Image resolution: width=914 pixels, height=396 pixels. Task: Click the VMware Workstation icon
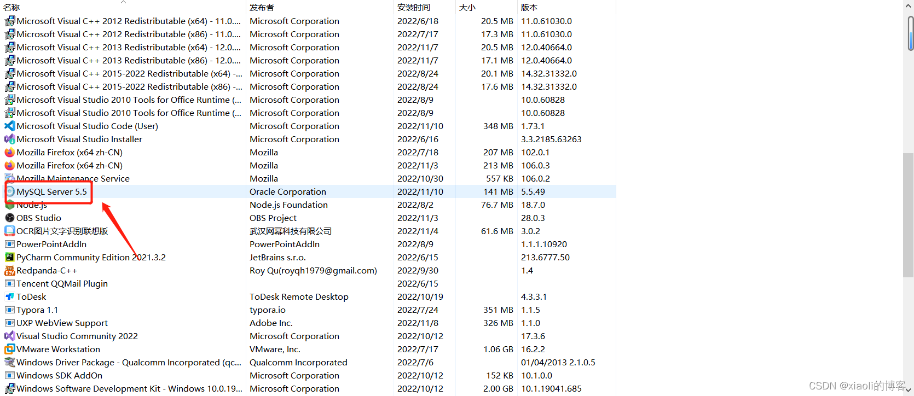pos(10,350)
